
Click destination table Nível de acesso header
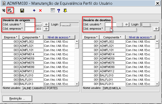tap(140, 37)
